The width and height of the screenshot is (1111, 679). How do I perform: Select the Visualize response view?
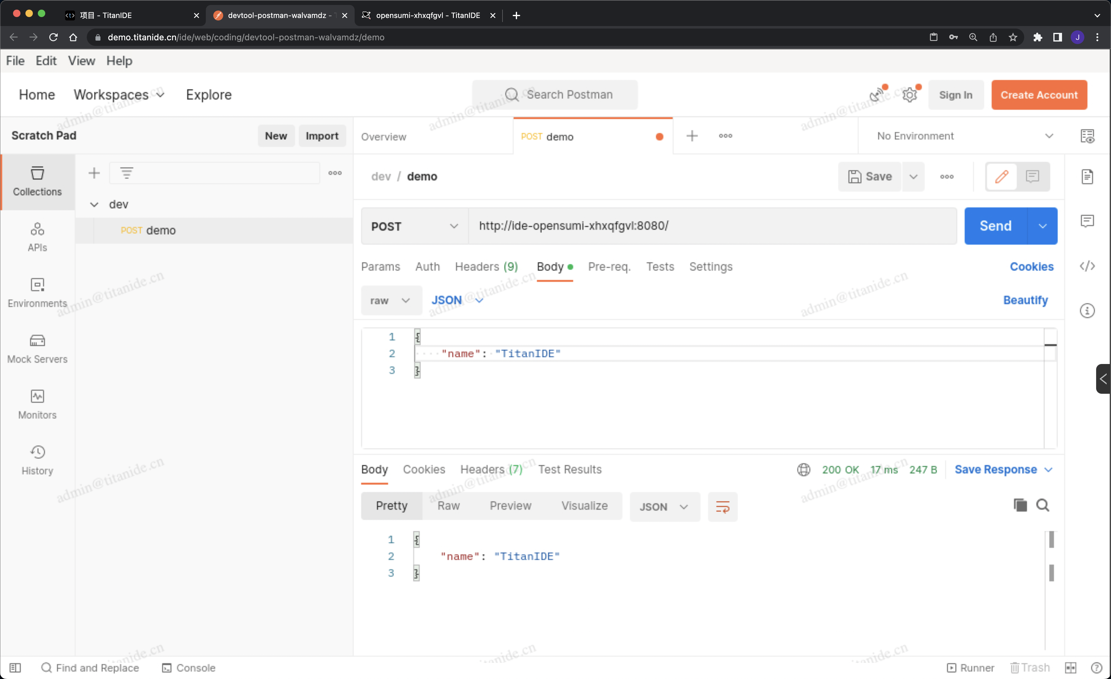click(584, 506)
